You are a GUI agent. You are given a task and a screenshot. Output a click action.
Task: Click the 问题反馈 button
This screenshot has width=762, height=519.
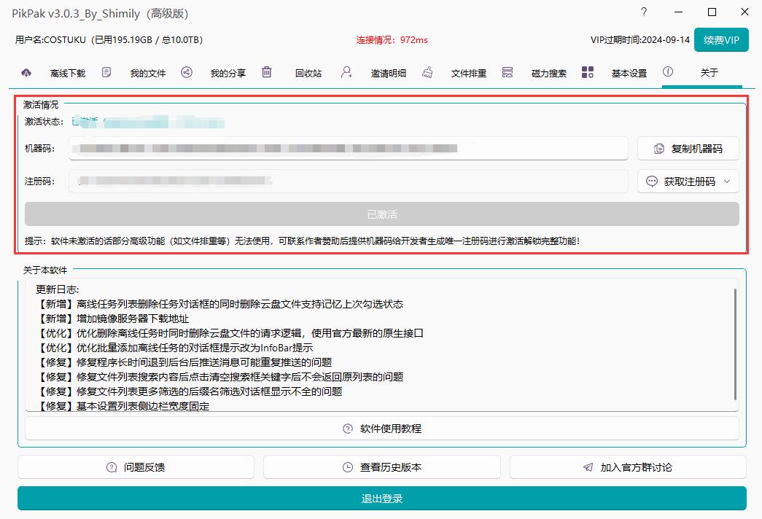coord(136,467)
